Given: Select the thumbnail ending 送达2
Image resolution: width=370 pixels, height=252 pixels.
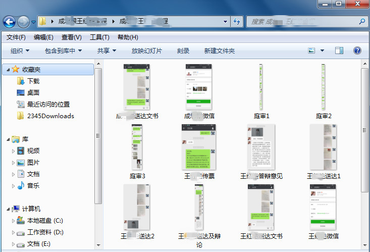Looking at the screenshot, I should (x=137, y=207).
